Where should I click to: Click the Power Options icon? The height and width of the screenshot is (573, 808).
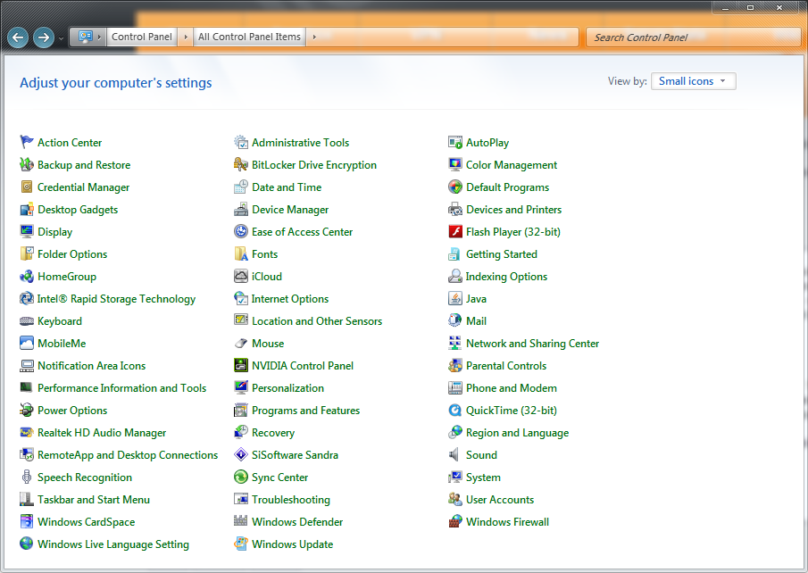(26, 410)
